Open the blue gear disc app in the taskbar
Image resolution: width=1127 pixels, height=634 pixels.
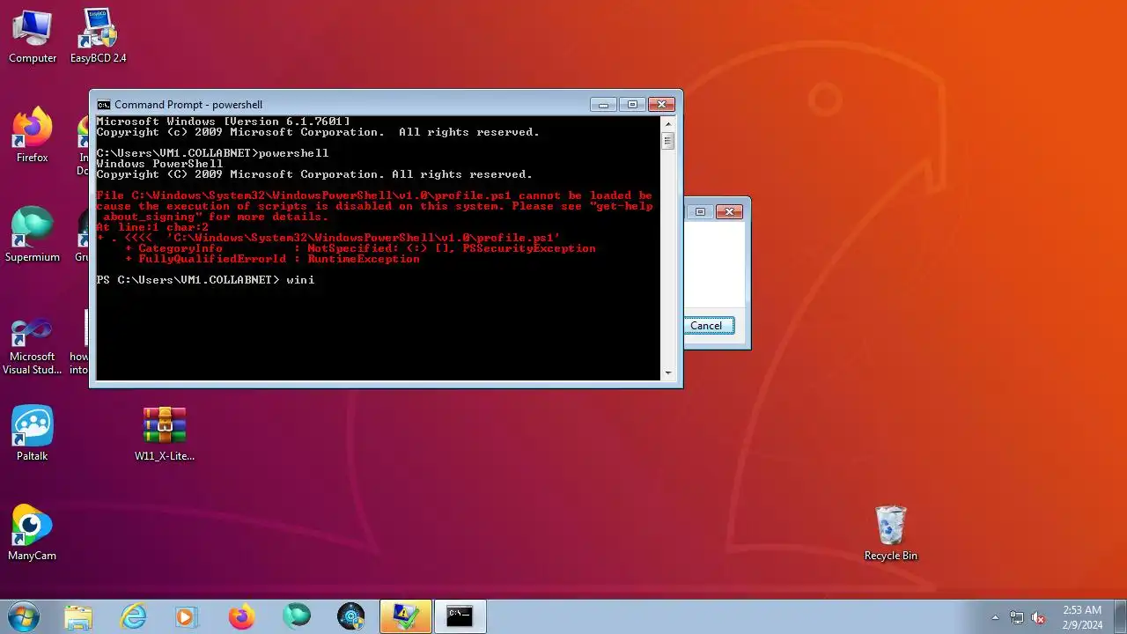coord(351,616)
